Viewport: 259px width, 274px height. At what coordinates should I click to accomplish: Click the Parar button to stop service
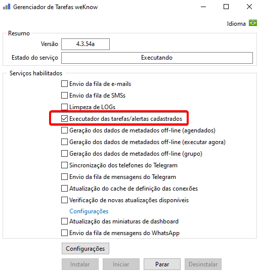click(x=162, y=264)
